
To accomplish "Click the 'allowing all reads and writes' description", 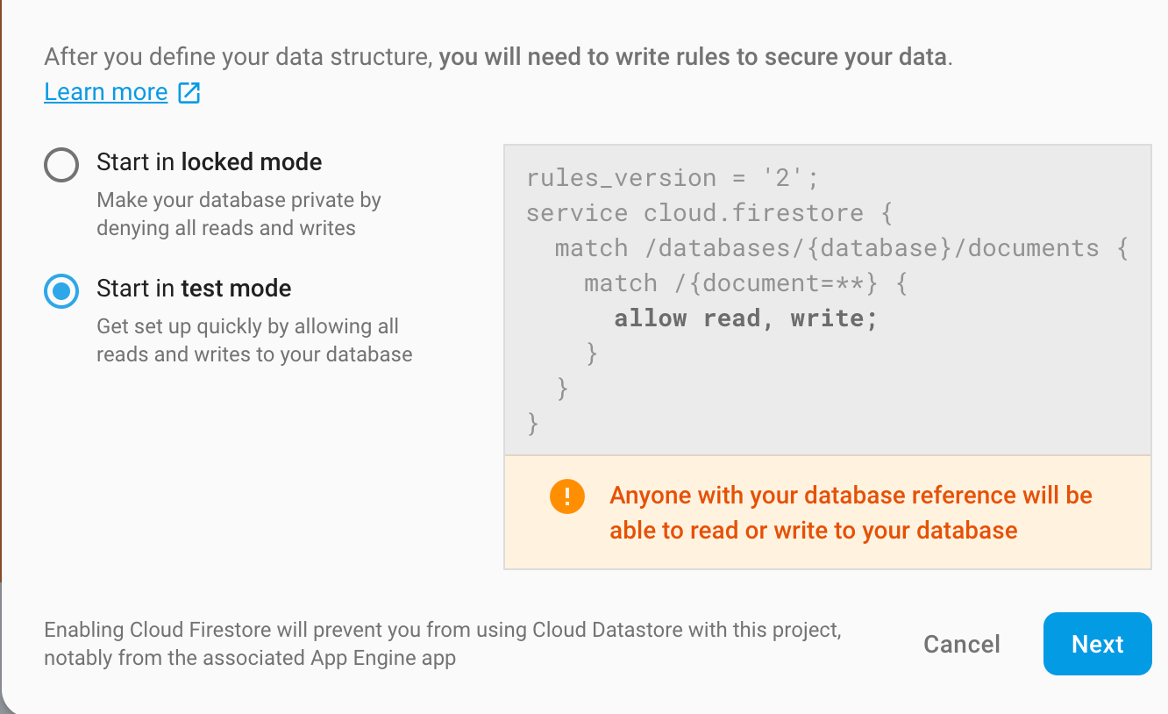I will point(254,340).
